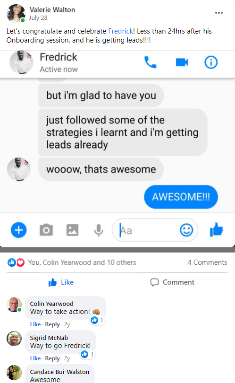
Task: Open Valerie Walton's profile picture
Action: click(16, 13)
